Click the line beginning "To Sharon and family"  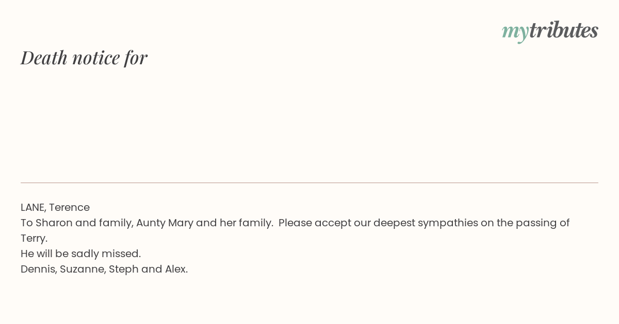(x=295, y=223)
